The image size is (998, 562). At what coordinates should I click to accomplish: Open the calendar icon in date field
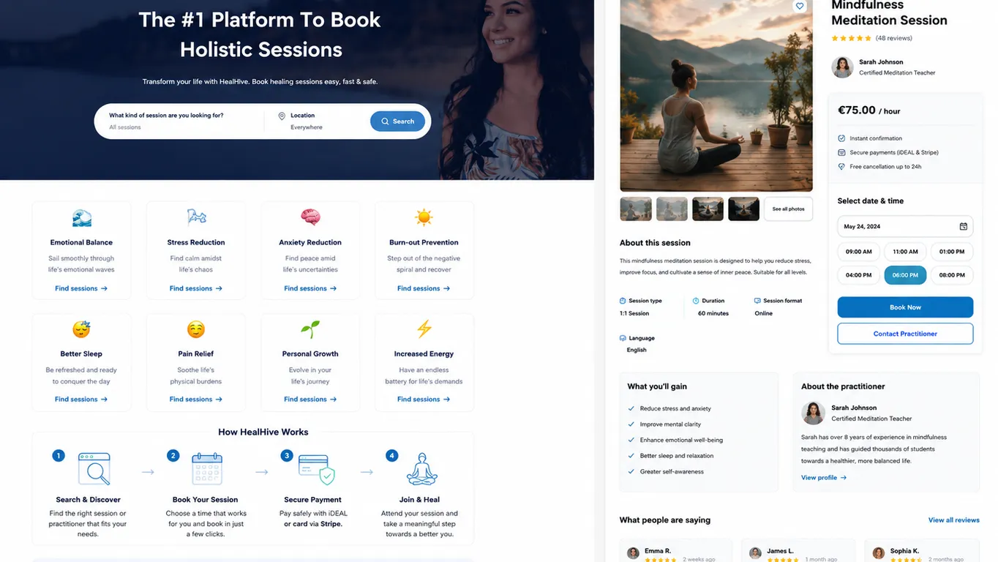(x=964, y=226)
